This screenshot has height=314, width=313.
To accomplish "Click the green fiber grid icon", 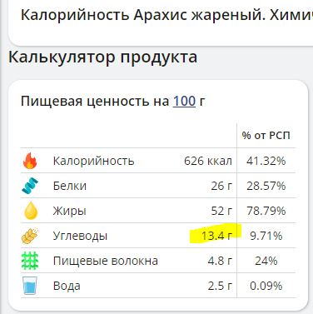I will point(30,261).
